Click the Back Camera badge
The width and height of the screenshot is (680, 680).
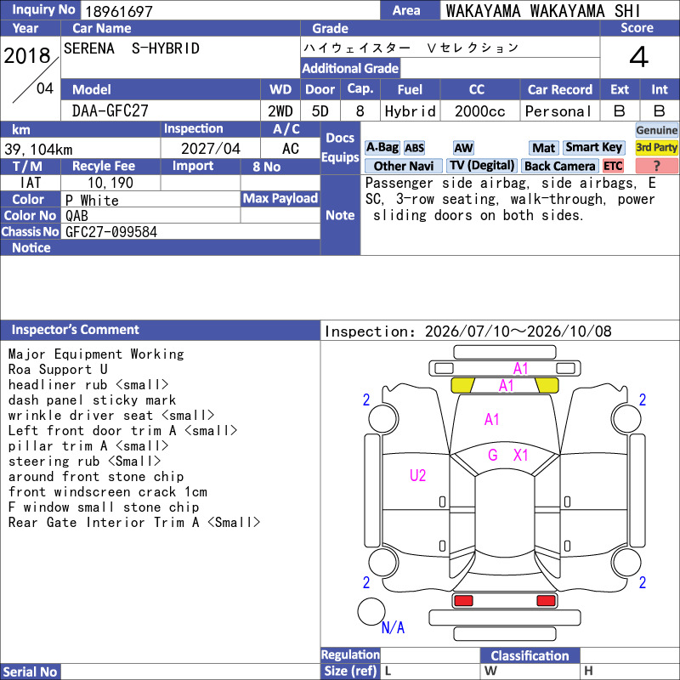click(x=559, y=166)
